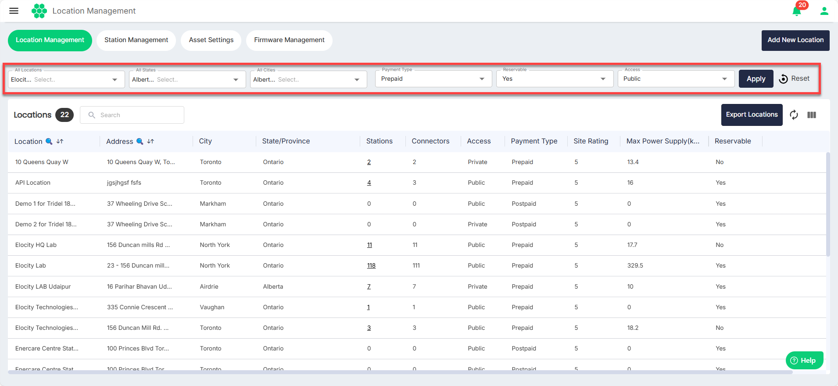Open stations link 118 for Elocity Lab
This screenshot has width=838, height=386.
[x=371, y=266]
